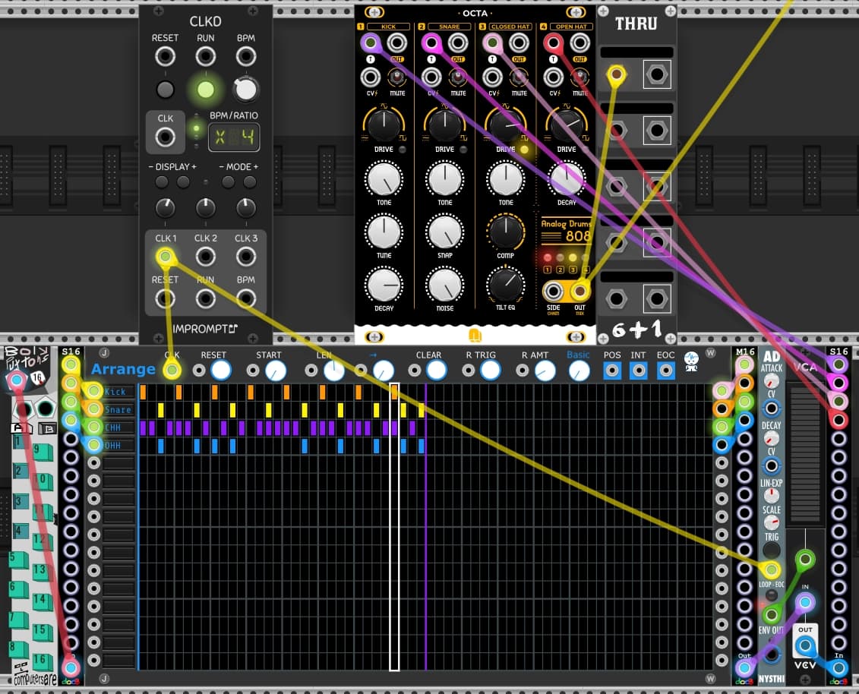859x694 pixels.
Task: Click the CLKD RESET input jack
Action: click(x=165, y=56)
